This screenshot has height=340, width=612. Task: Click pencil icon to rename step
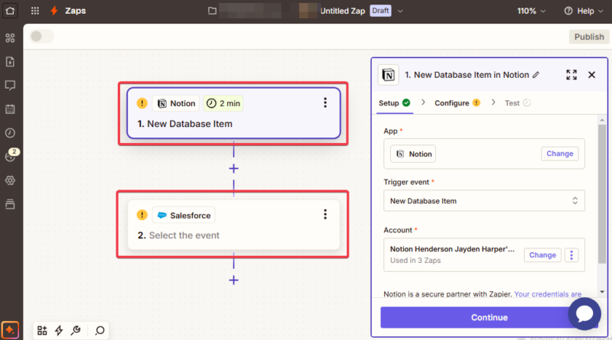click(536, 74)
